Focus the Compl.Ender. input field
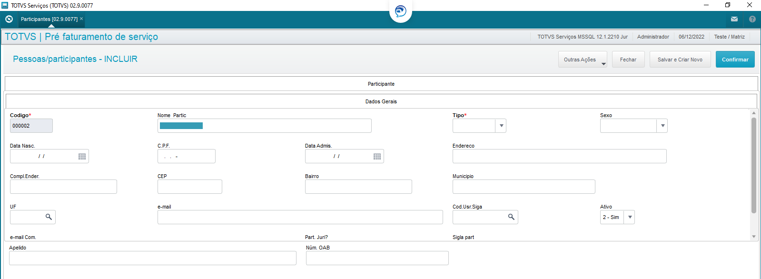Viewport: 761px width, 279px height. [63, 187]
